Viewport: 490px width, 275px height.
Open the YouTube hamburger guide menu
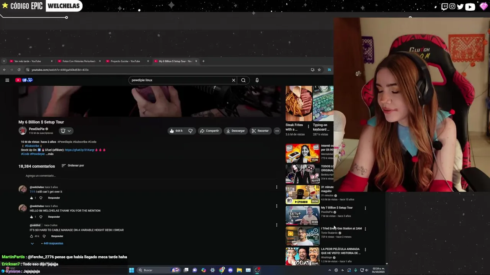point(7,80)
